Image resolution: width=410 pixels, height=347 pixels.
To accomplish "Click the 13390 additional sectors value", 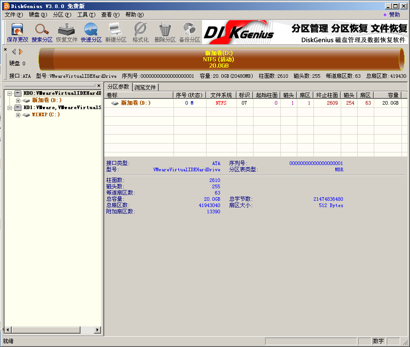I will point(213,212).
